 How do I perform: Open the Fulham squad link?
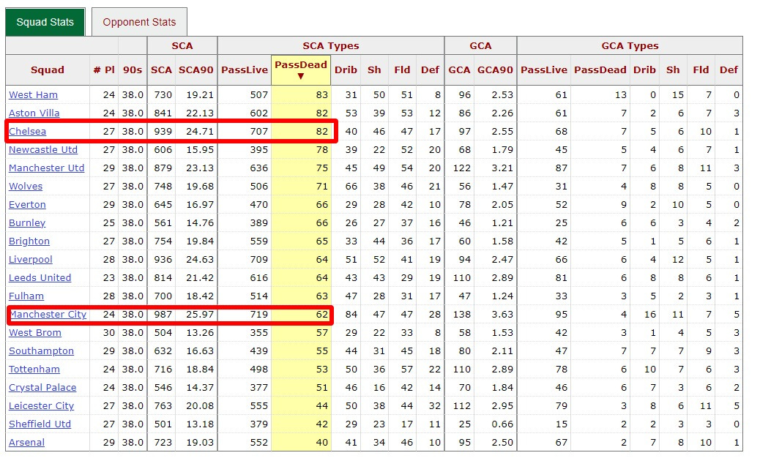point(26,296)
